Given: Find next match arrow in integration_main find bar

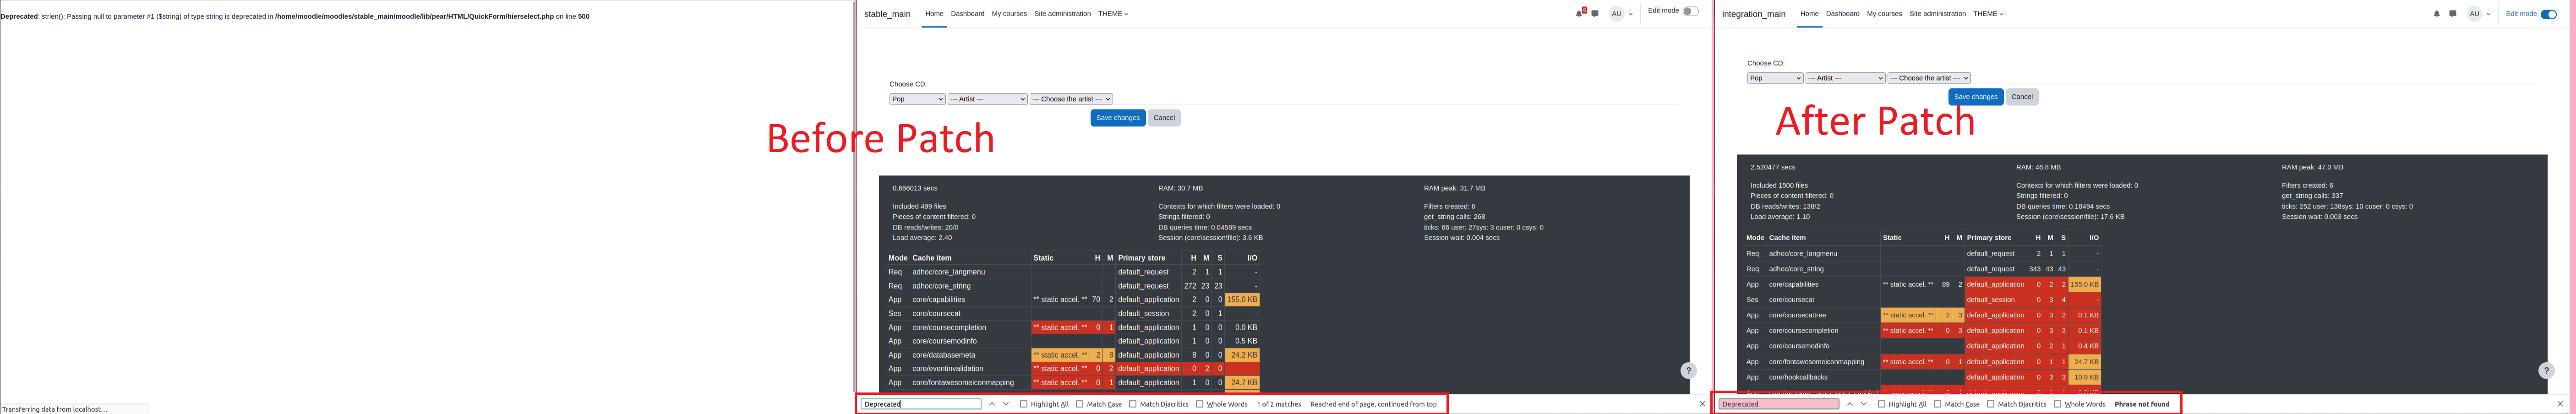Looking at the screenshot, I should [x=1864, y=404].
